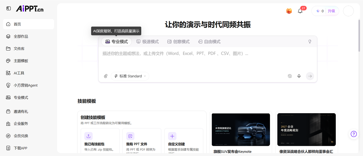Toggle the web search globe icon
This screenshot has height=156, width=363.
290,76
